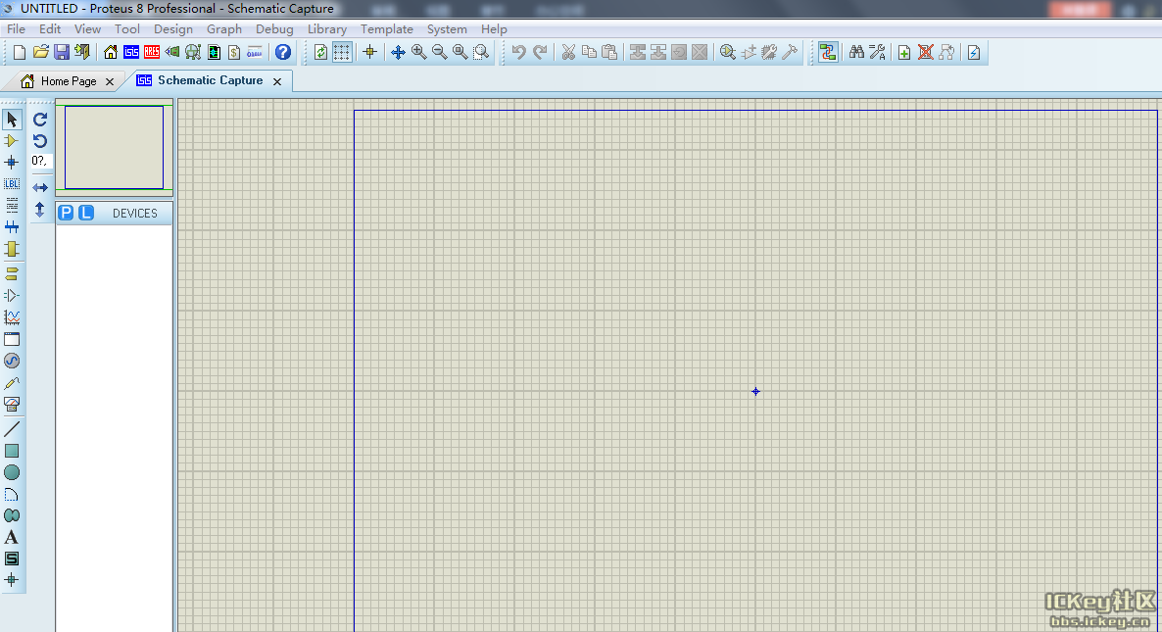The width and height of the screenshot is (1162, 632).
Task: Open the Tool menu
Action: [x=126, y=28]
